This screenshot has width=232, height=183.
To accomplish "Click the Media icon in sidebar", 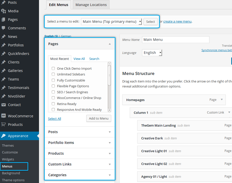I will tap(3, 11).
